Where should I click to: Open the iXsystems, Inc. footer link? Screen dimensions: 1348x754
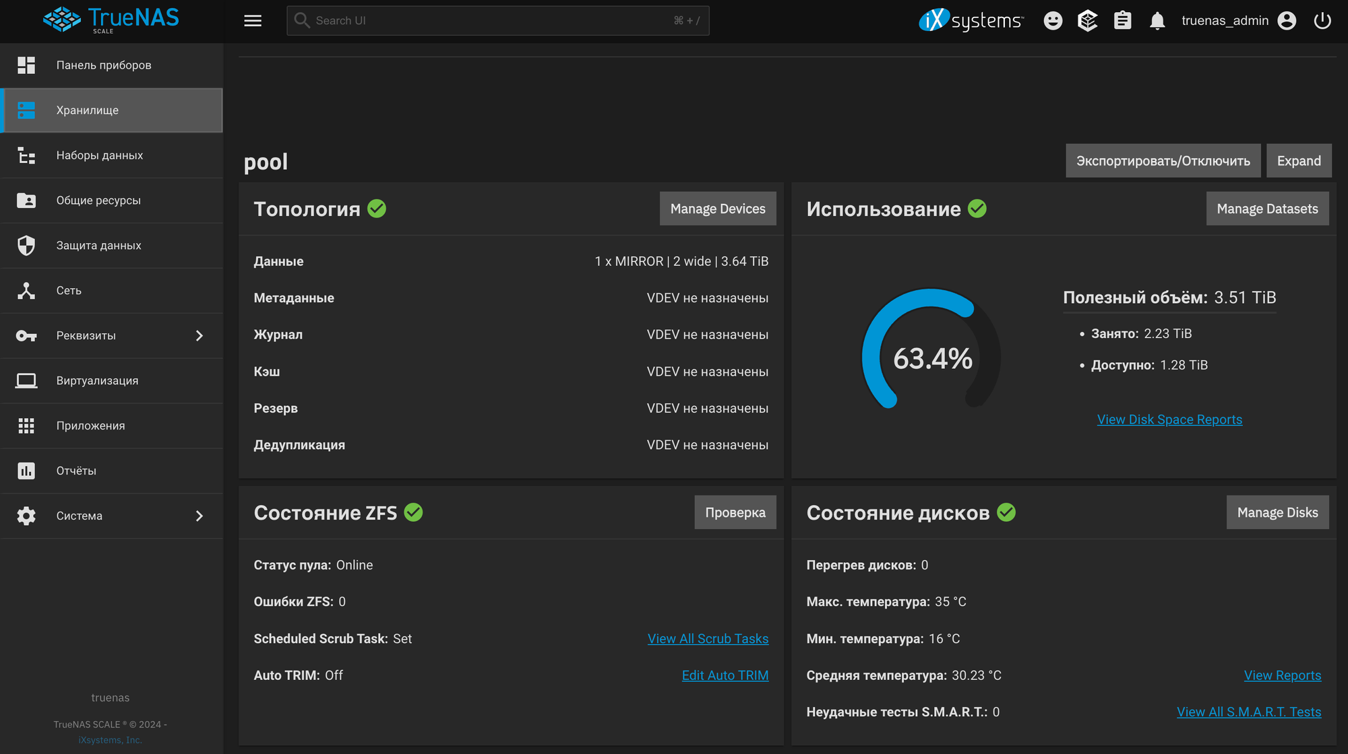pos(110,740)
